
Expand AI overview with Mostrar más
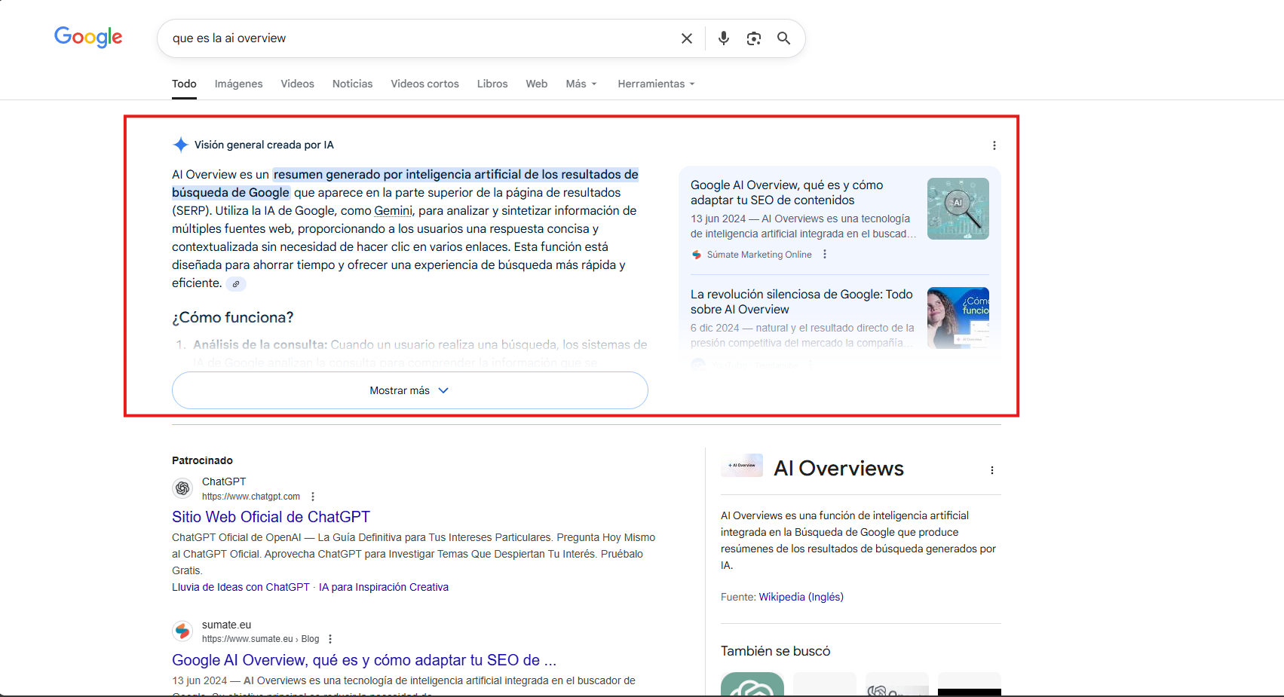[x=410, y=390]
